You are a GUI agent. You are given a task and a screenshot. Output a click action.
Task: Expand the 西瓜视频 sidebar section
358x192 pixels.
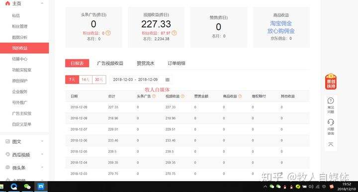[42, 155]
